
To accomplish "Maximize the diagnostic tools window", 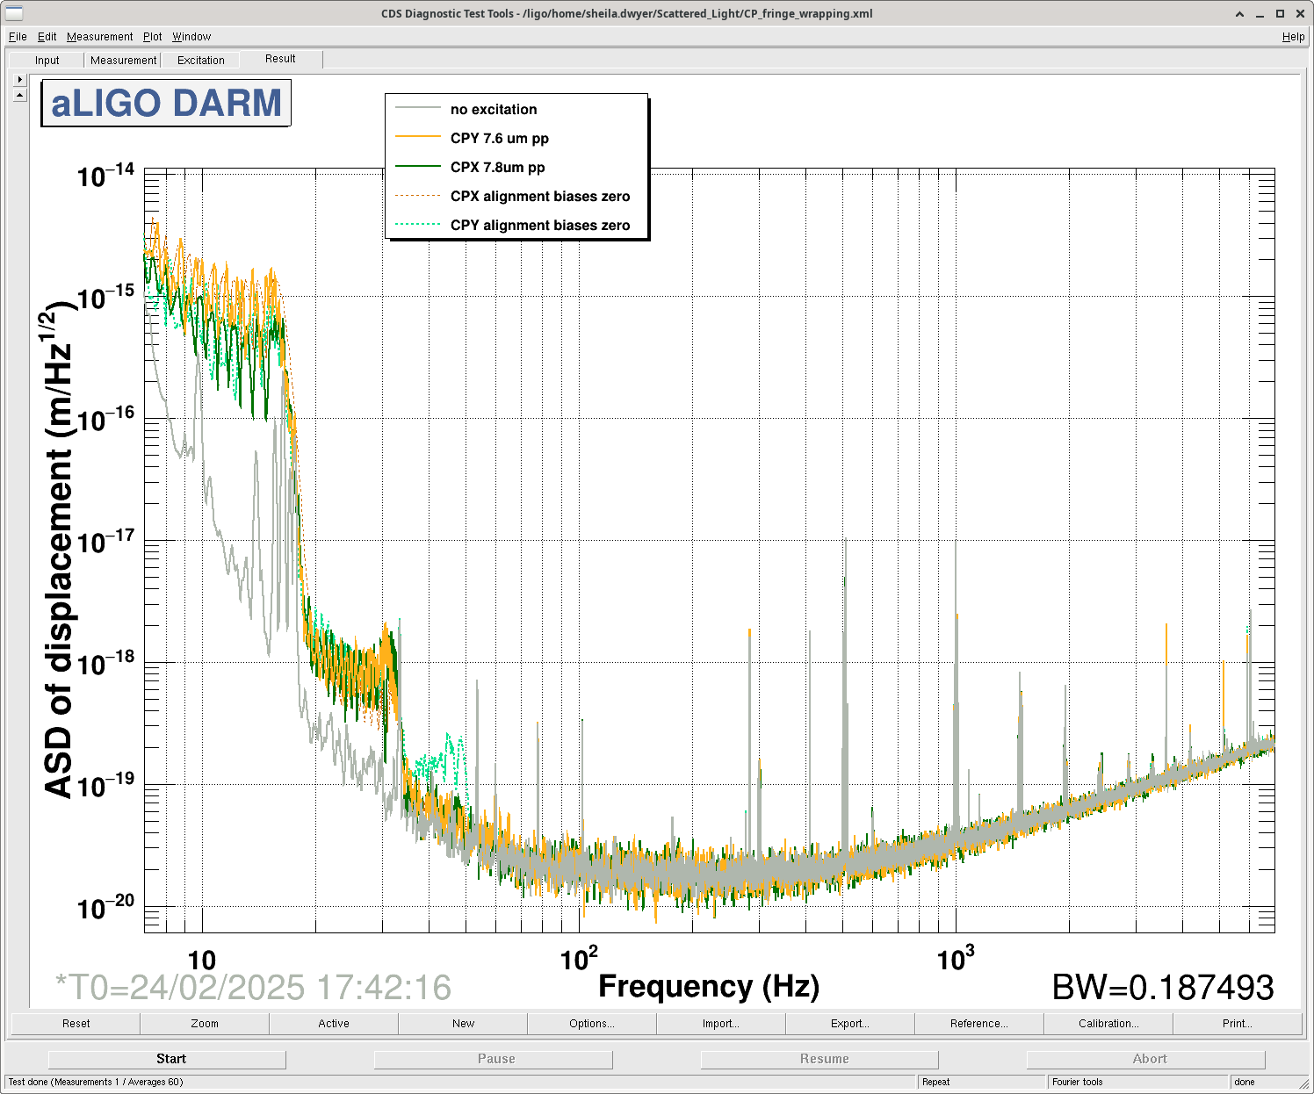I will [x=1280, y=13].
